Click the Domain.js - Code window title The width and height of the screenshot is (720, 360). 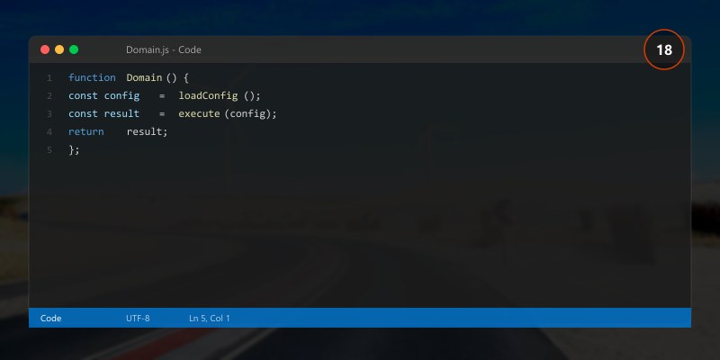click(x=164, y=49)
